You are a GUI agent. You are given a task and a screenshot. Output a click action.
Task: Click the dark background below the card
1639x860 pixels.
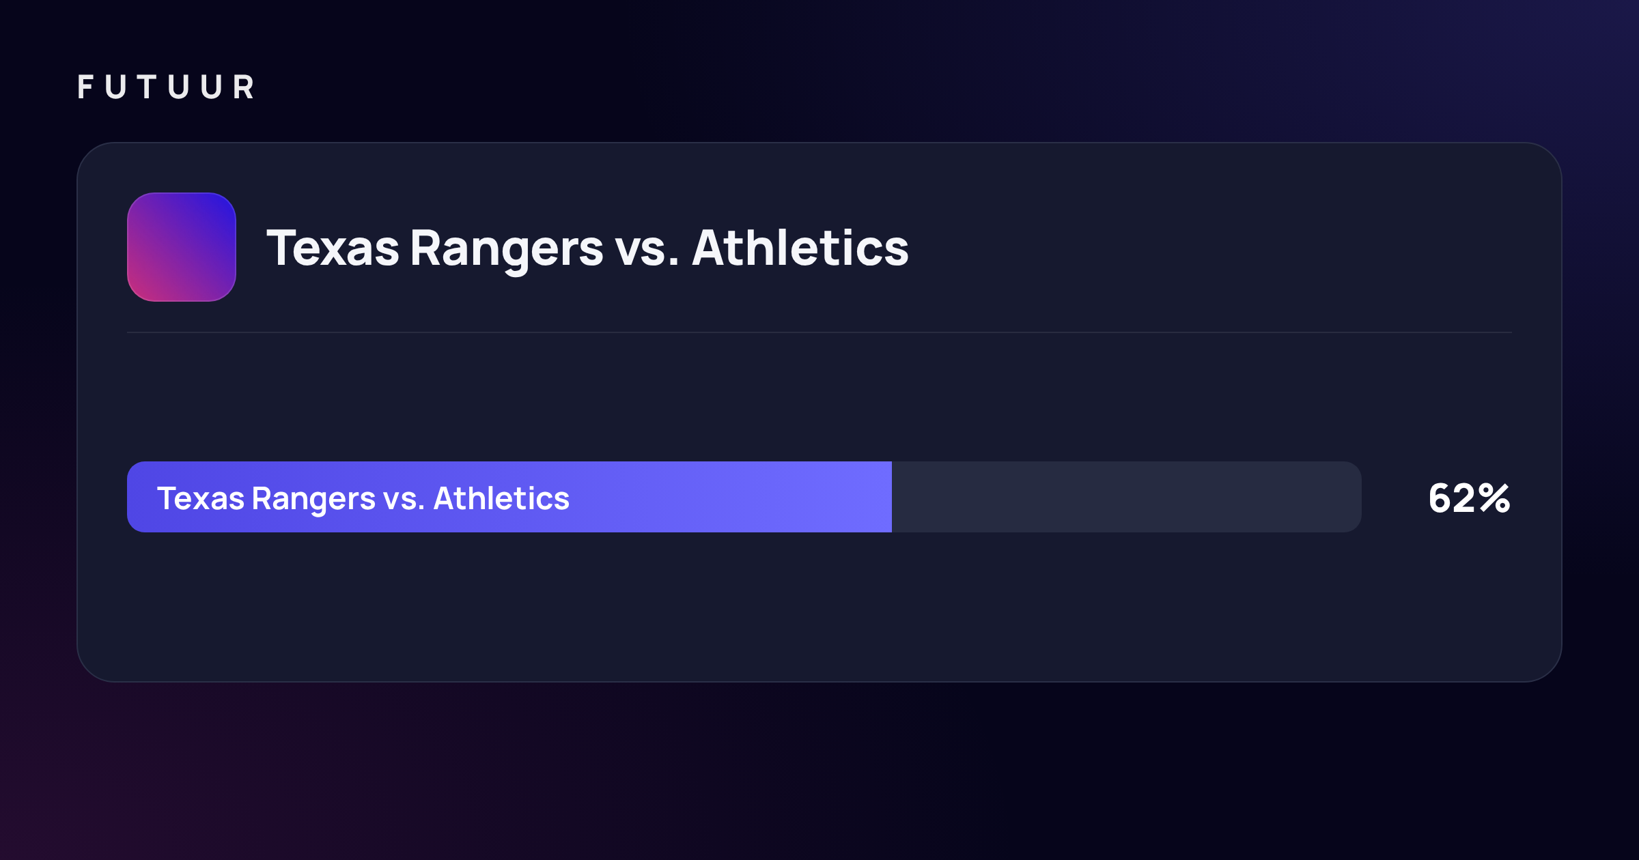click(819, 771)
